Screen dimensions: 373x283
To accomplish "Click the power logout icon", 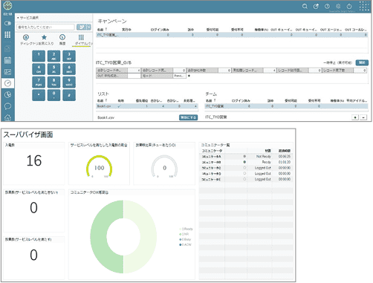I will (349, 7).
